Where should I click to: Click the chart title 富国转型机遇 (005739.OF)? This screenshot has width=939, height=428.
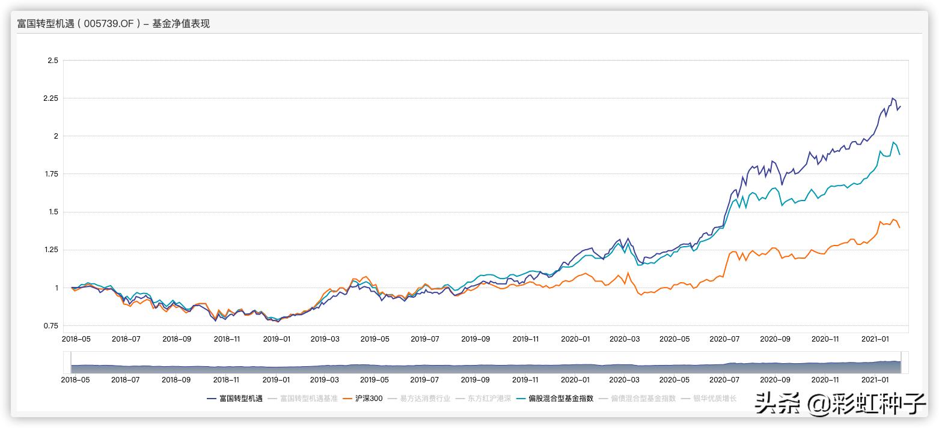tap(113, 24)
